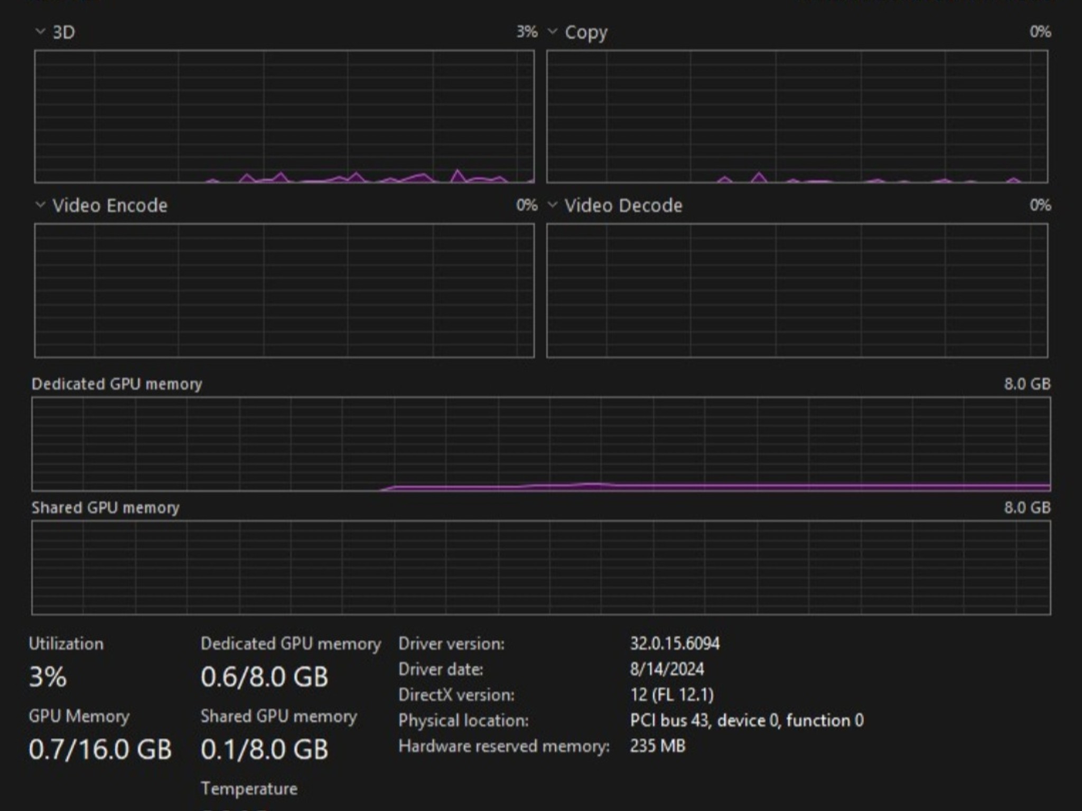
Task: Click PCI bus 43, device 0 value
Action: 747,721
